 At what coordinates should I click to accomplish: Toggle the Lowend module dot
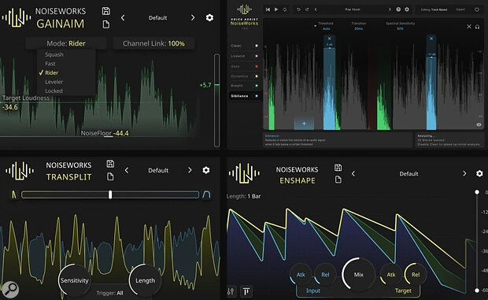pyautogui.click(x=257, y=56)
